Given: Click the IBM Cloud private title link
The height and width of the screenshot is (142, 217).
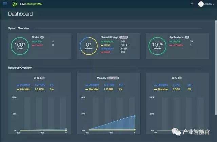Looking at the screenshot, I should coord(31,4).
